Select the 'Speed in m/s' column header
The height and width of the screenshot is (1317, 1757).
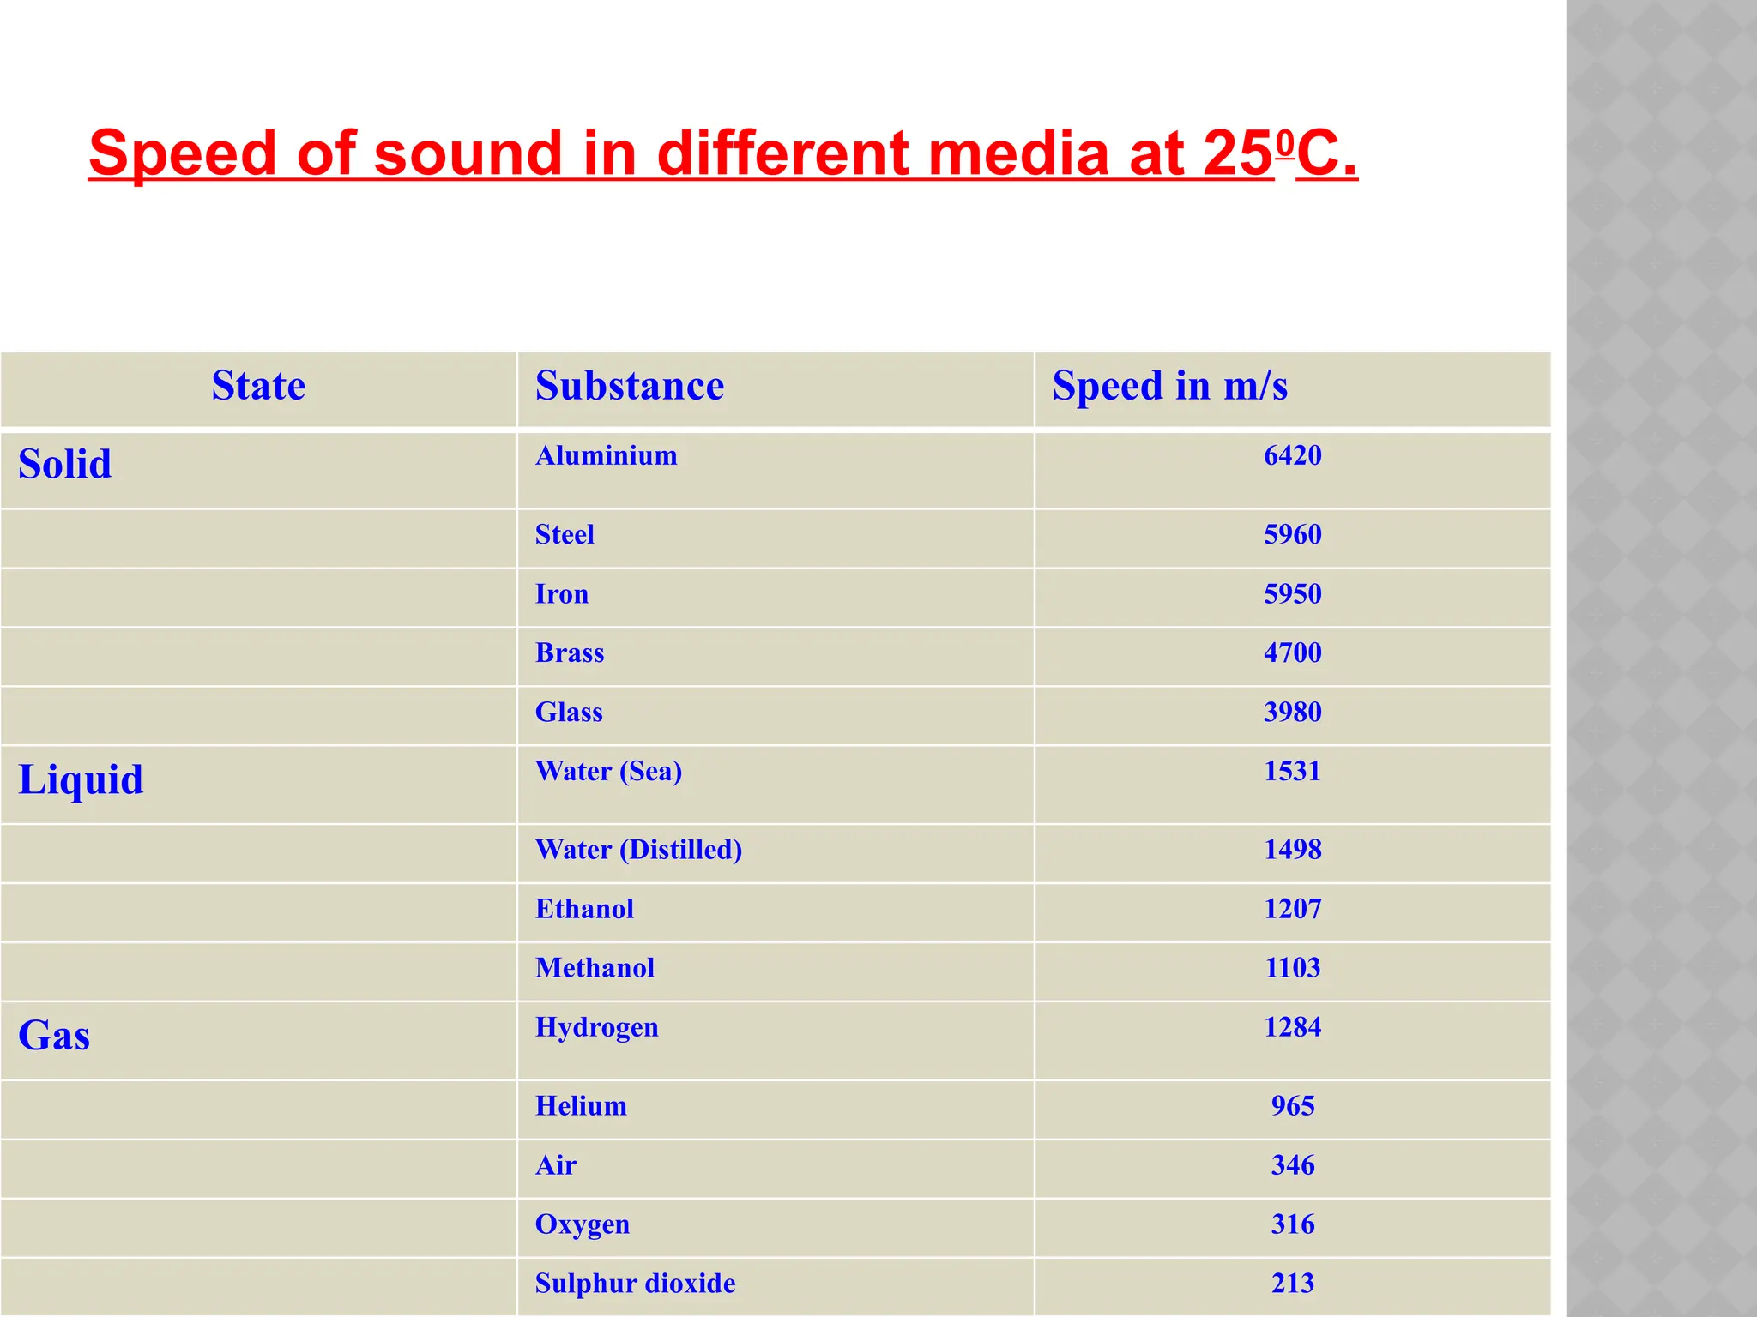[x=1292, y=388]
